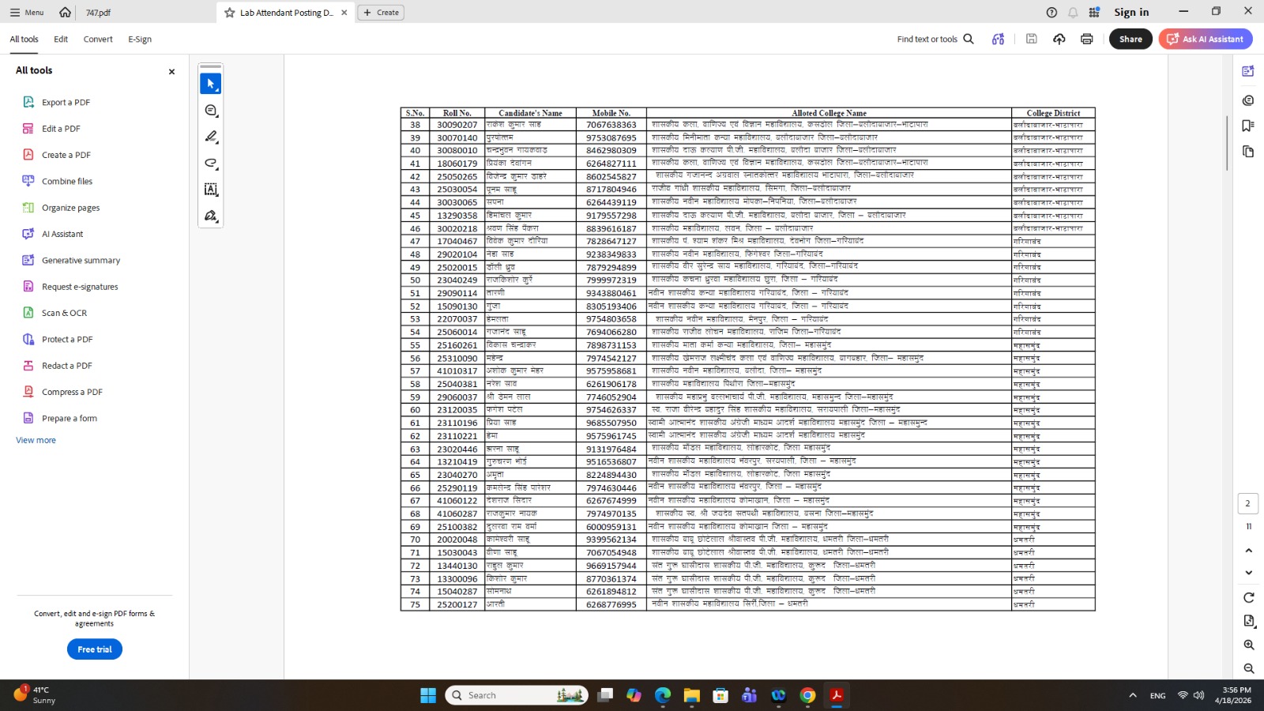
Task: Print the document using printer icon
Action: click(1087, 39)
